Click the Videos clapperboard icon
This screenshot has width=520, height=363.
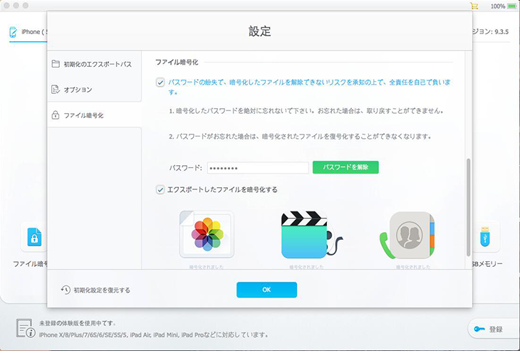[311, 235]
